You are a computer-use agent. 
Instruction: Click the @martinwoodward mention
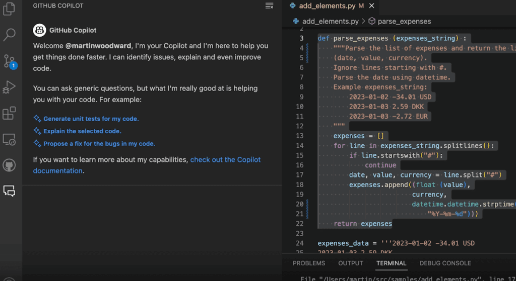98,46
